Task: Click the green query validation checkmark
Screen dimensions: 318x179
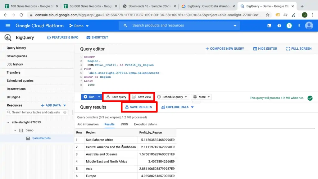Action: pos(310,98)
